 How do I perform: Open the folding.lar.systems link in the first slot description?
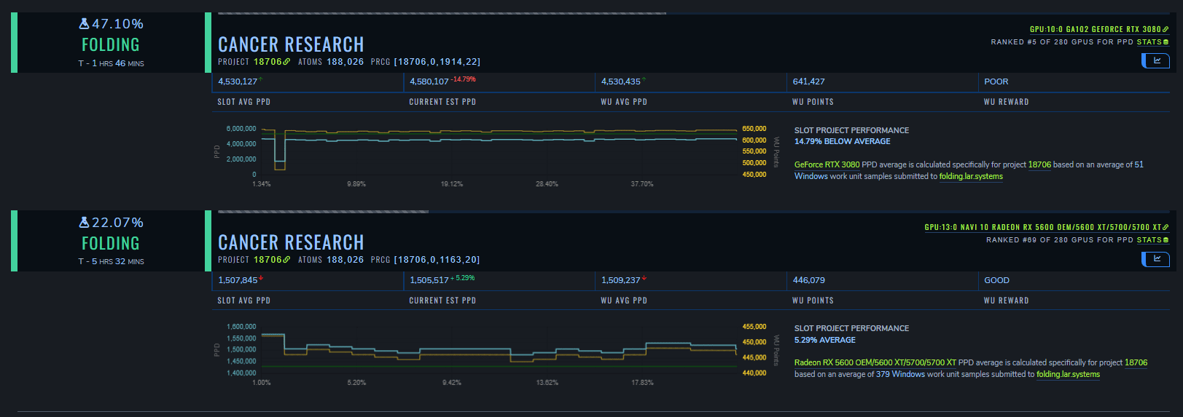point(971,176)
